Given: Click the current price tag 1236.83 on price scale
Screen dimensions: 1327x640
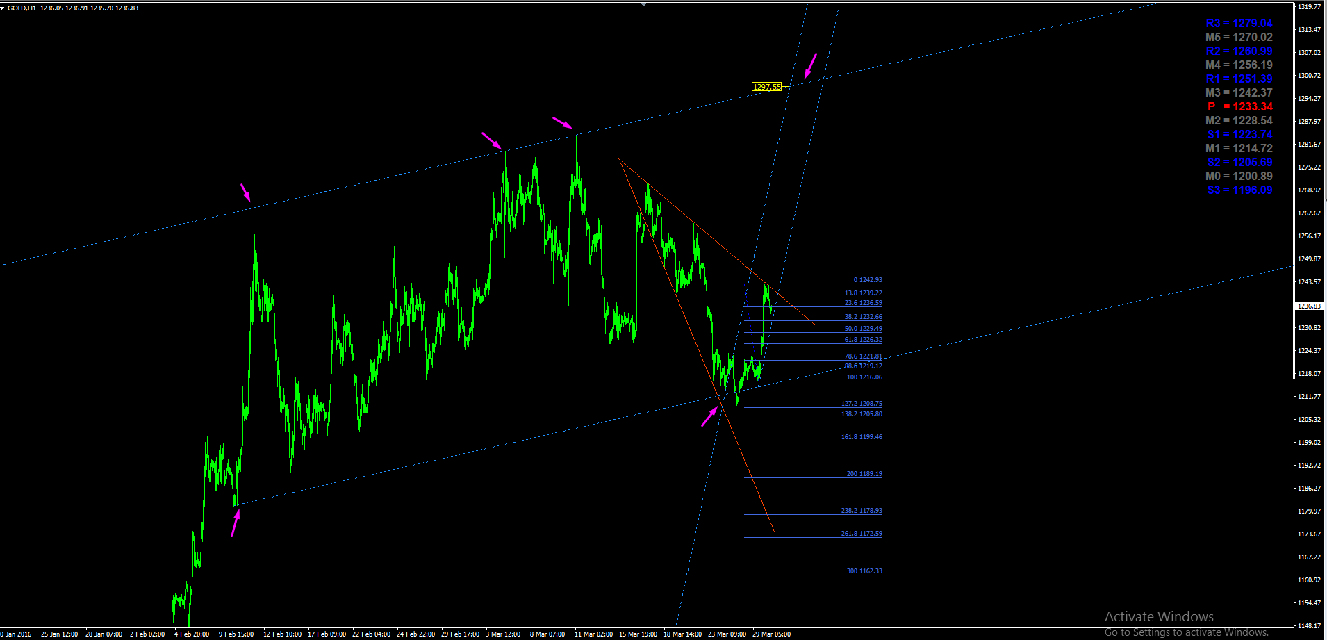Looking at the screenshot, I should click(x=1310, y=306).
